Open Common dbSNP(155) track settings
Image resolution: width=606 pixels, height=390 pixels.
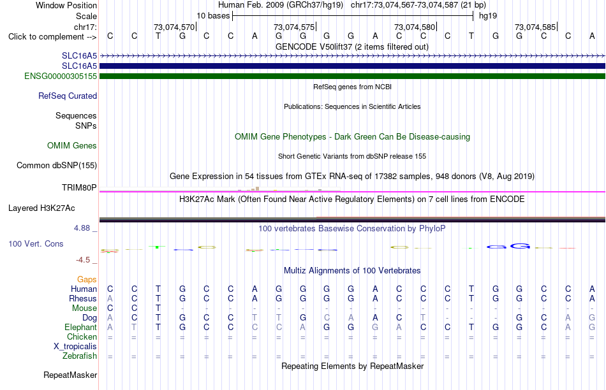tap(57, 165)
